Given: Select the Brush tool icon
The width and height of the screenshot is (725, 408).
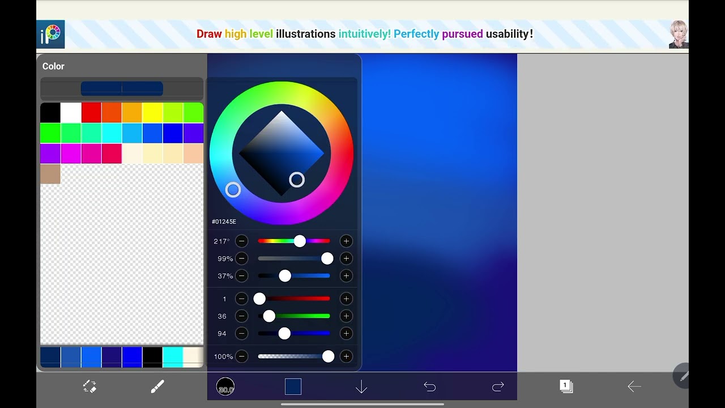Looking at the screenshot, I should [157, 386].
